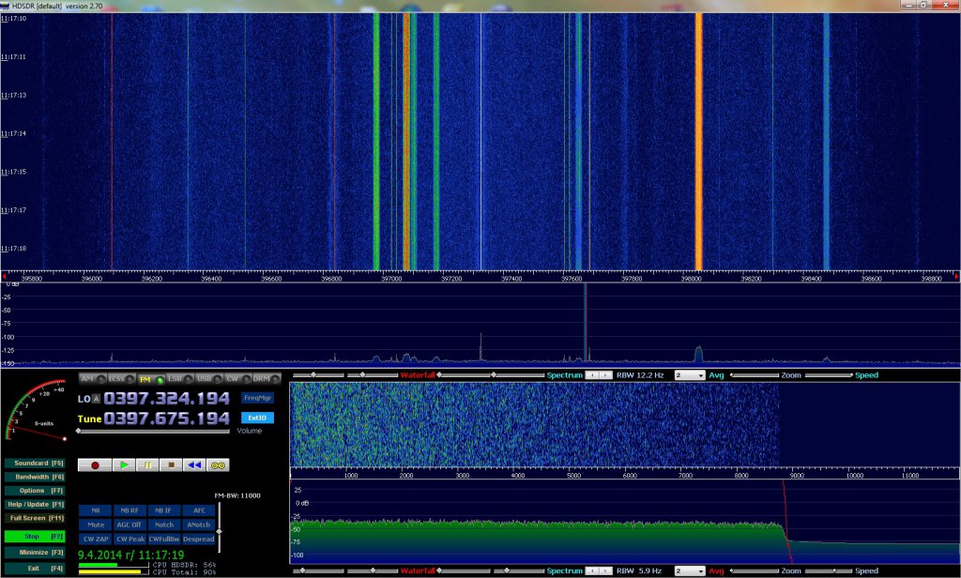Pause playback with the pause button

click(146, 464)
